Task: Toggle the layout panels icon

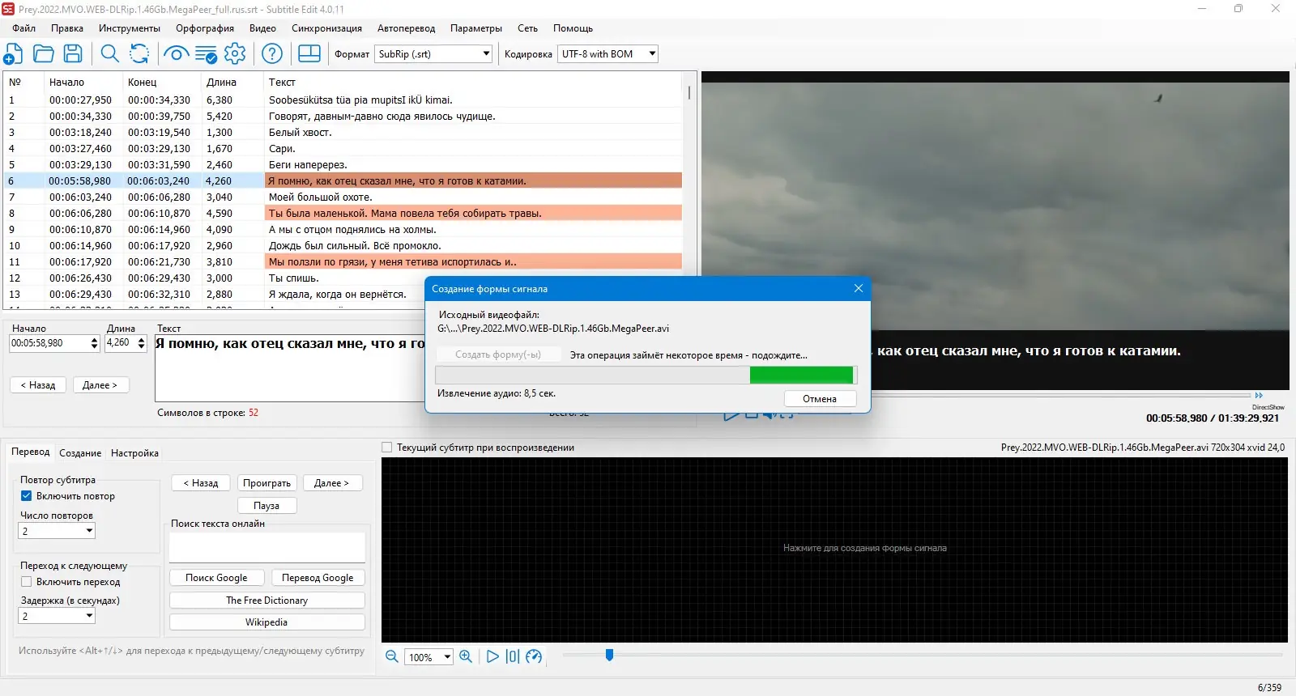Action: click(x=309, y=54)
